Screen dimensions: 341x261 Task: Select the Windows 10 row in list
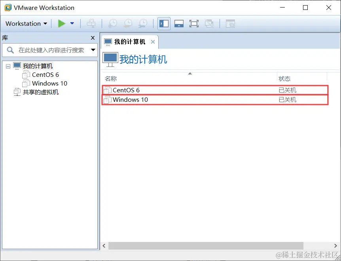[215, 100]
